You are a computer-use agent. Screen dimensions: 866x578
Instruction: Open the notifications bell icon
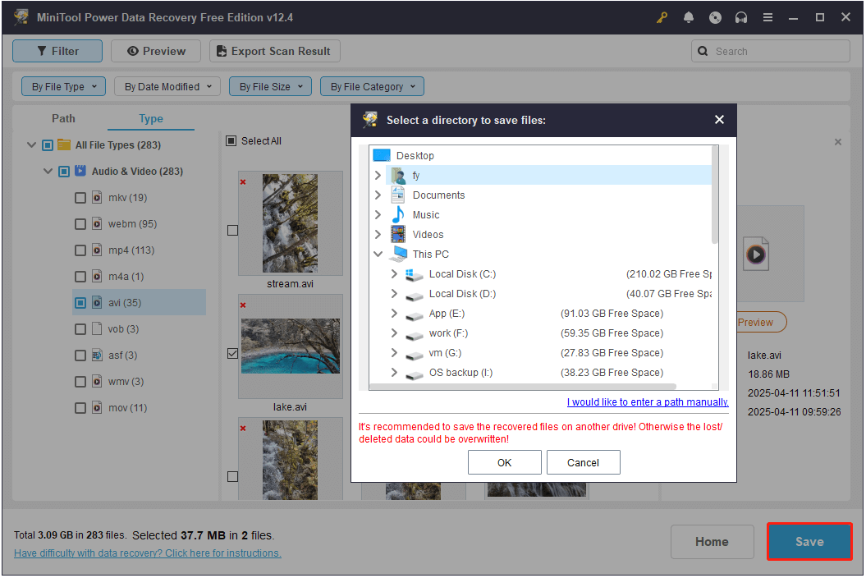pos(688,18)
